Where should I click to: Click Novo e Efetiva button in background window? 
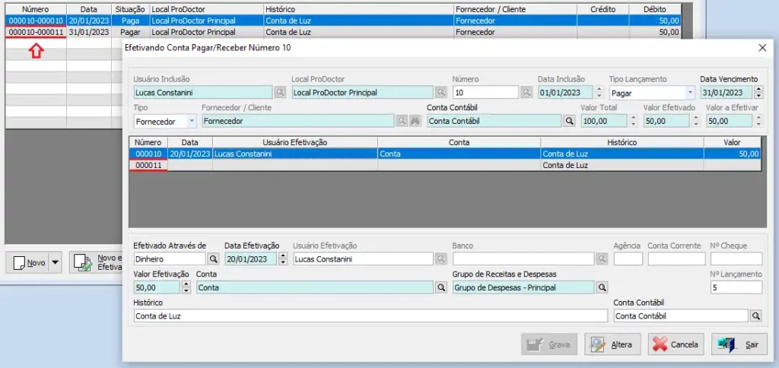pos(96,262)
